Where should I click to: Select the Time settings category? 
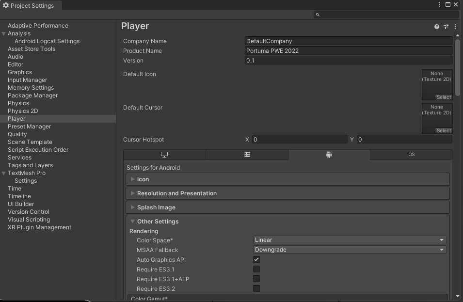click(15, 189)
